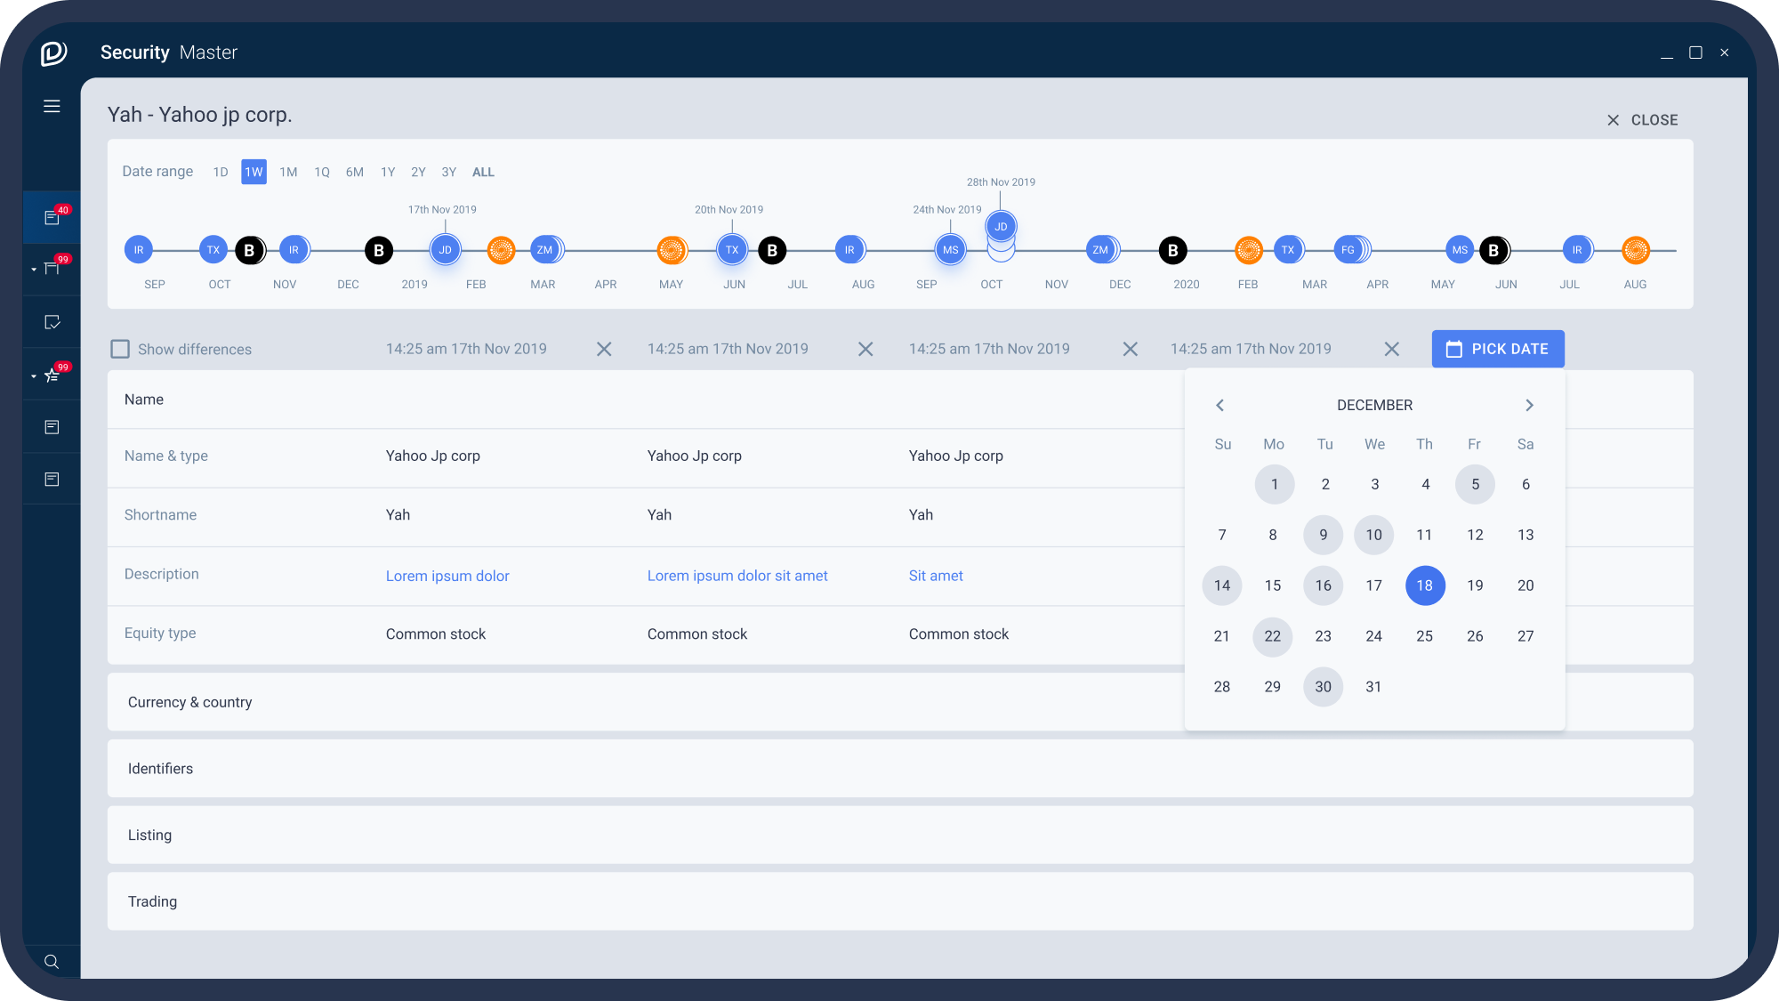
Task: Choose December 14 in calendar
Action: pyautogui.click(x=1222, y=585)
